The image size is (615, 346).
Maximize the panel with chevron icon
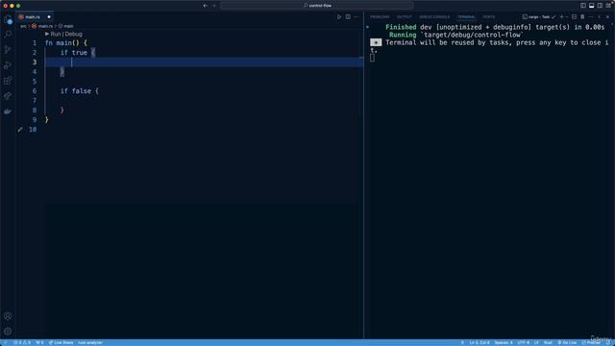(x=599, y=17)
